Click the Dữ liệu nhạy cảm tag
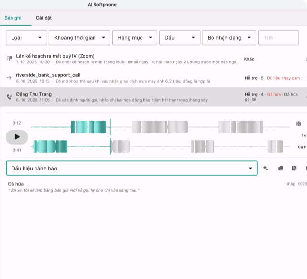307x279 pixels. click(x=283, y=78)
